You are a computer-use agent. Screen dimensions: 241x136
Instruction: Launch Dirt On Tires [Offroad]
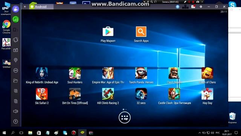point(75,94)
